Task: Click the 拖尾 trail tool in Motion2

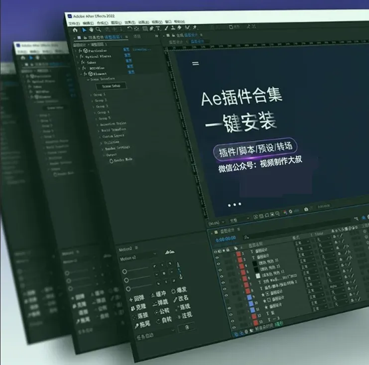Action: click(x=142, y=325)
